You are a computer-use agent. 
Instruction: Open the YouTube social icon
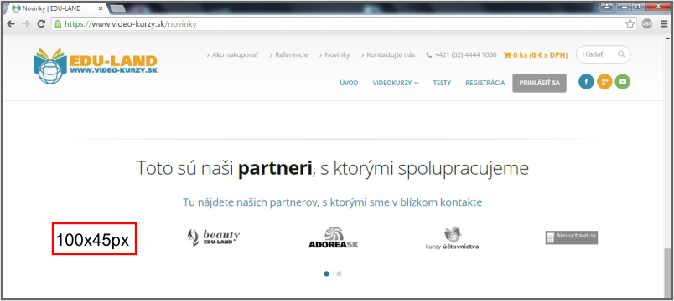coord(622,81)
